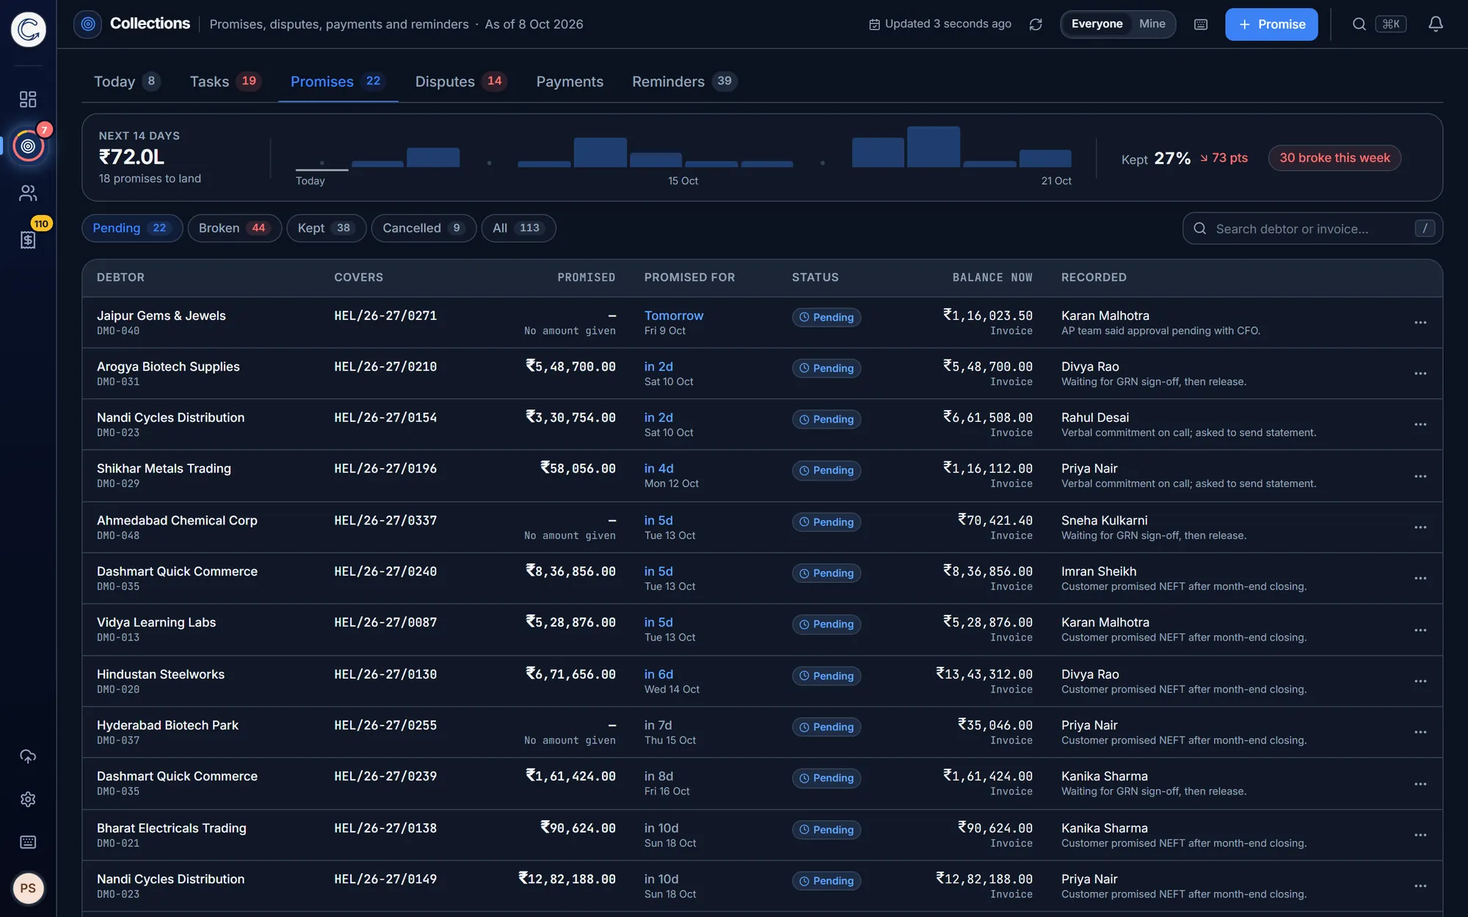Open row menu for Hindustan Steelworks
The width and height of the screenshot is (1468, 917).
(x=1420, y=682)
